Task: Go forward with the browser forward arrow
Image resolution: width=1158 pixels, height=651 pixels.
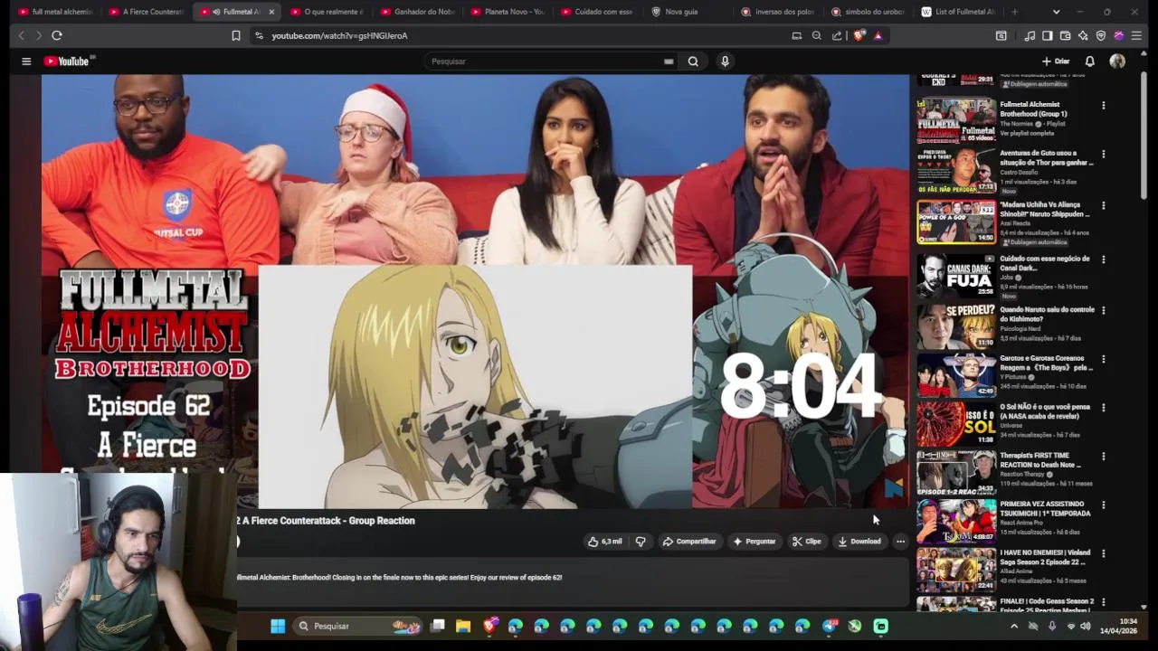Action: [x=38, y=35]
